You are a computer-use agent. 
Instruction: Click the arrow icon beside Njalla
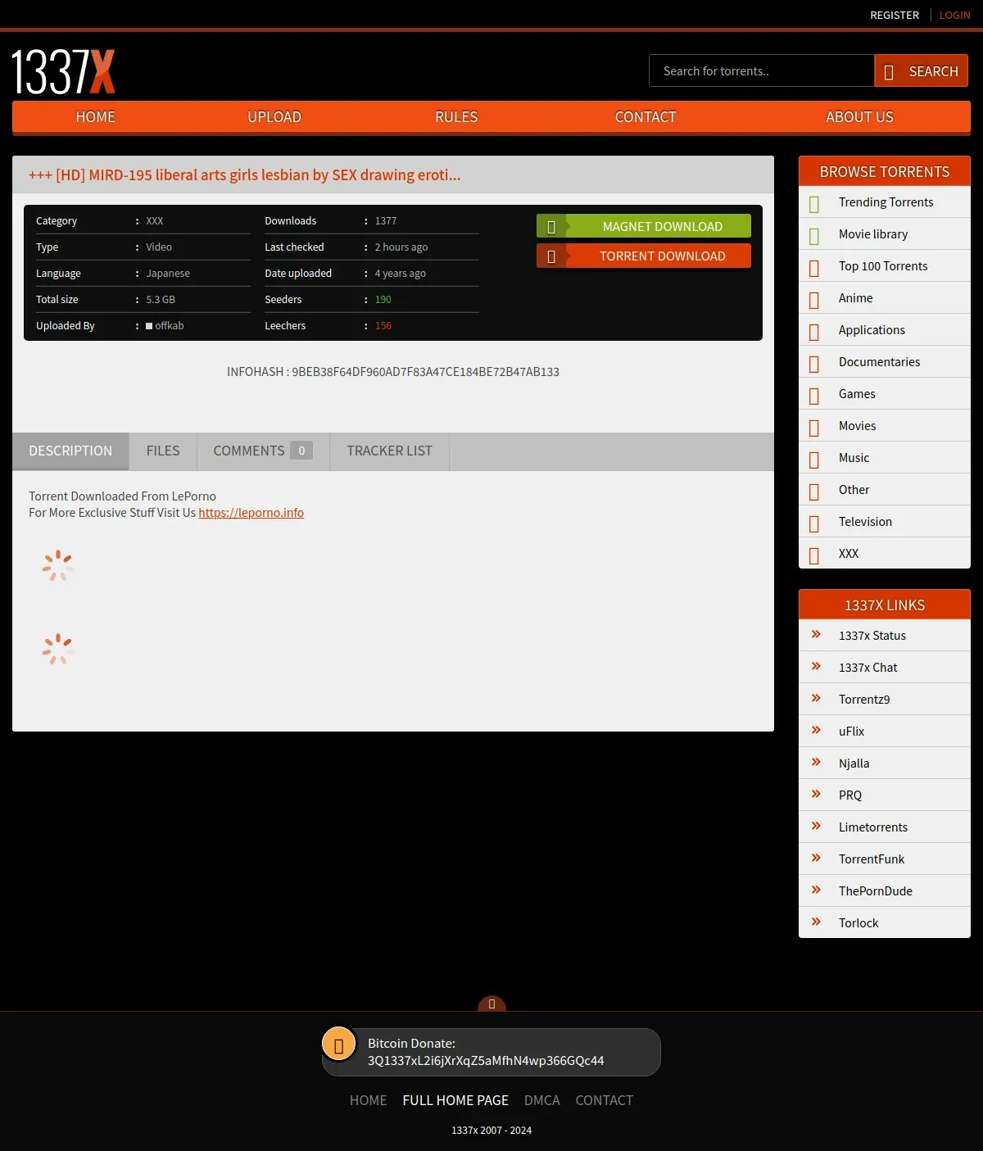(x=816, y=762)
